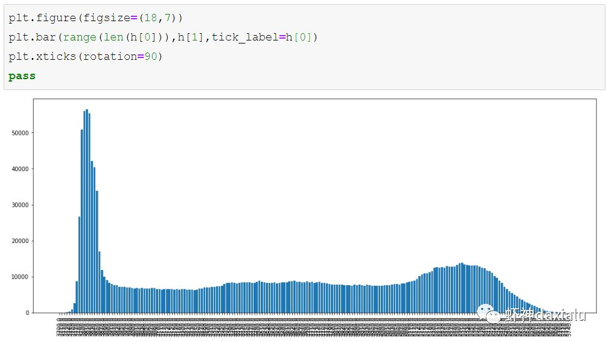Click the 40000 y-axis label
606x342 pixels.
20,169
